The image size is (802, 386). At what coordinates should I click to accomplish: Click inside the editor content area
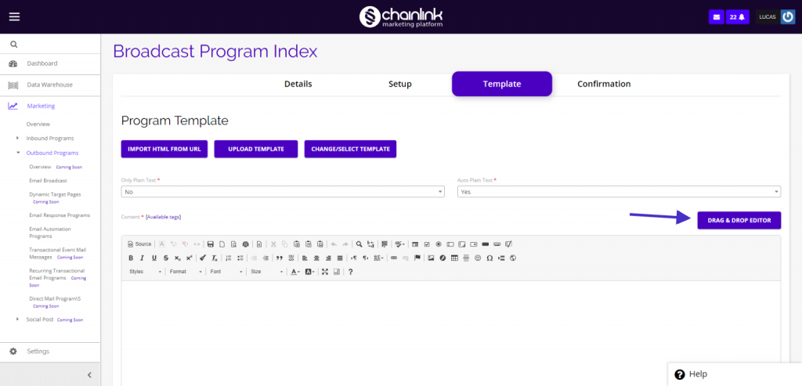click(x=451, y=332)
